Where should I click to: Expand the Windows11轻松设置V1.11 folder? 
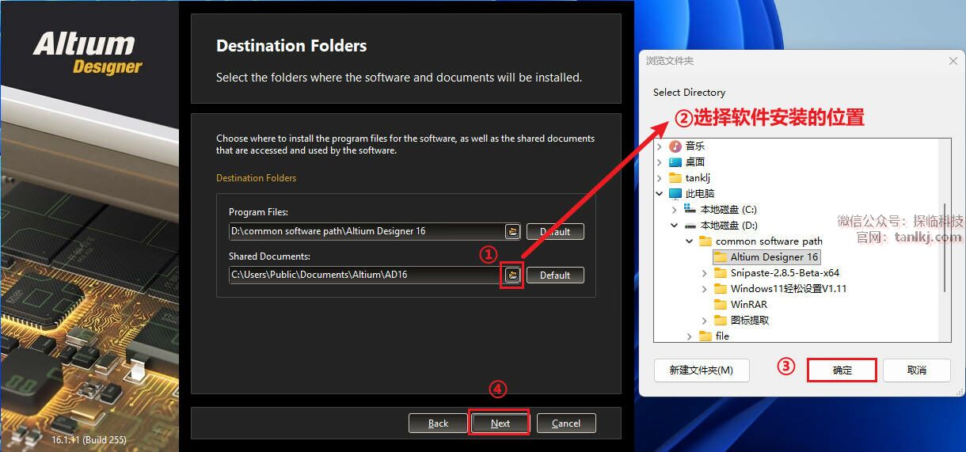click(x=705, y=289)
